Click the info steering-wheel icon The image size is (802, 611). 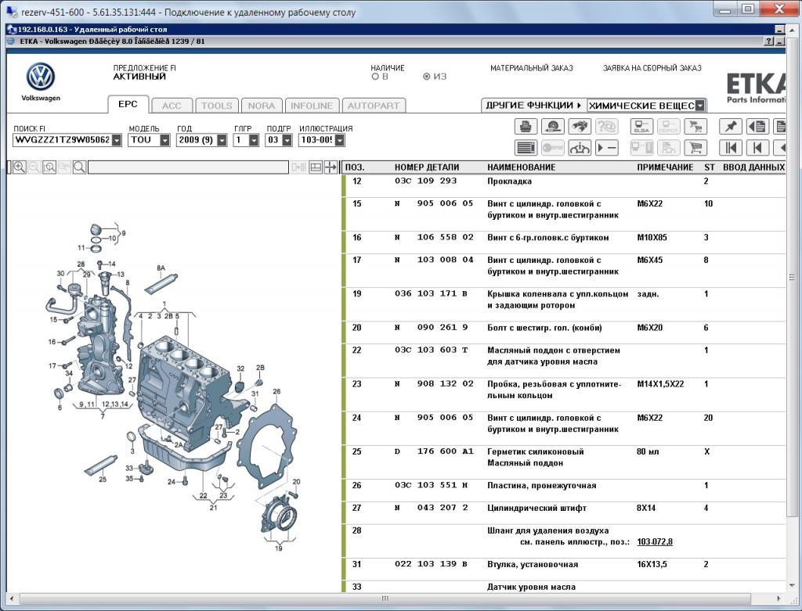[x=580, y=148]
